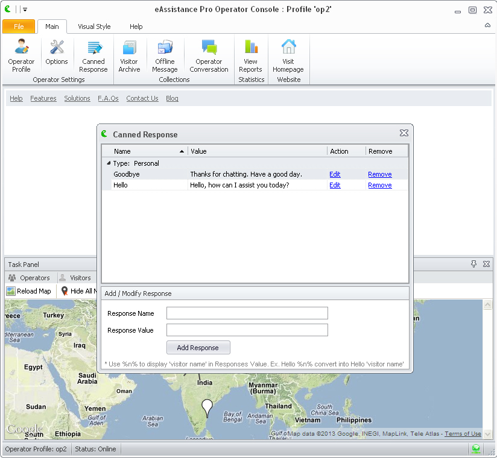Select the Main ribbon tab
This screenshot has width=497, height=458.
[52, 27]
